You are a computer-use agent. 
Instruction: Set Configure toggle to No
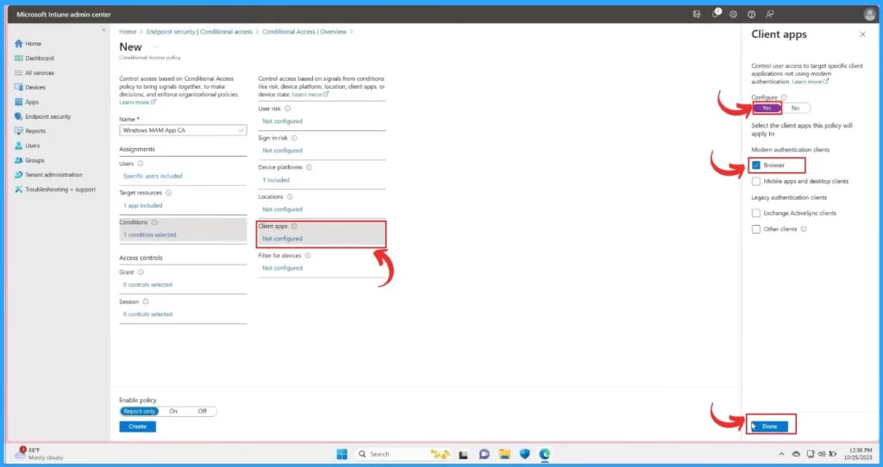point(795,108)
